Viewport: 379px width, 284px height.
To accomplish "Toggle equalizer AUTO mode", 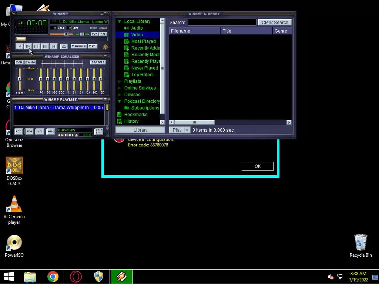I will [30, 62].
